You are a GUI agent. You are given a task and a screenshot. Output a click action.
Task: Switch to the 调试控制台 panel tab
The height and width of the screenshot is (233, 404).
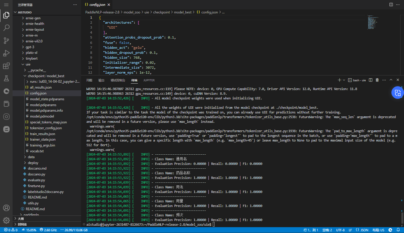click(x=118, y=80)
